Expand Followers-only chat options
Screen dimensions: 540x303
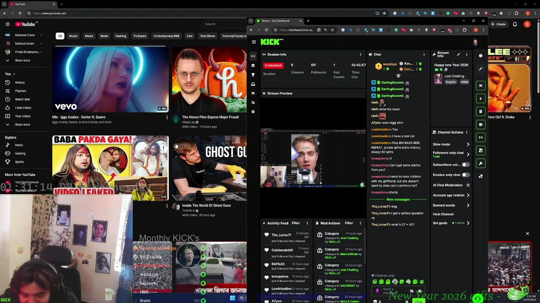point(468,154)
